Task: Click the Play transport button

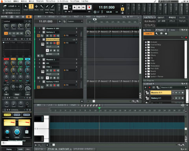Action: click(74, 7)
